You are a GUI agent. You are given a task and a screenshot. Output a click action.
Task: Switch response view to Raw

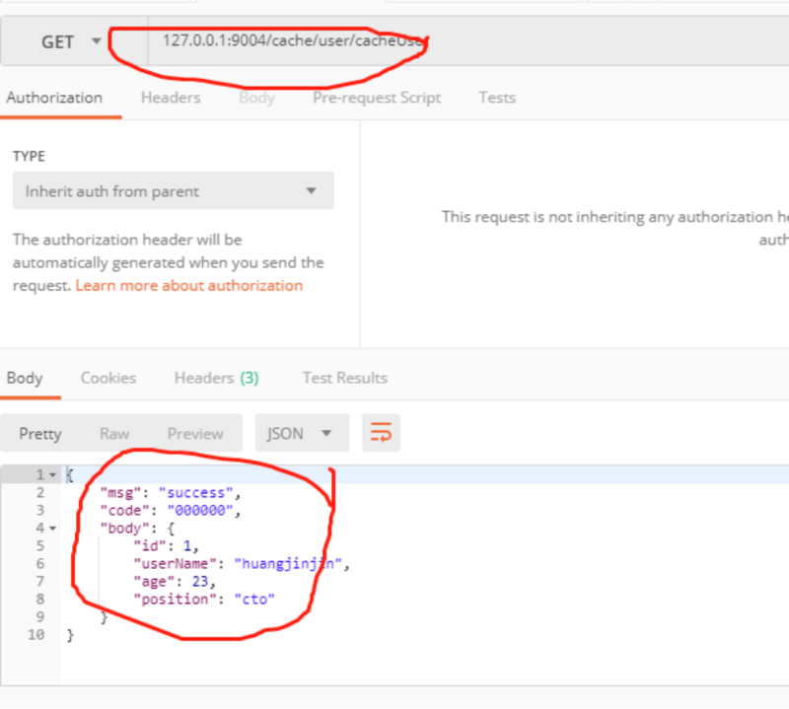(114, 432)
